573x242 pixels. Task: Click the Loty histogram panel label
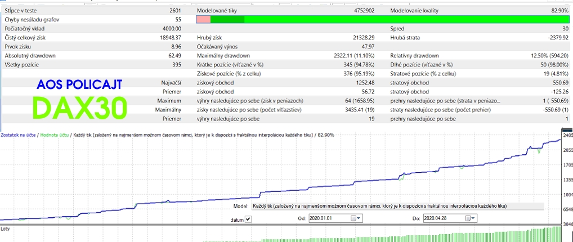pos(6,230)
